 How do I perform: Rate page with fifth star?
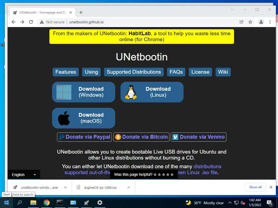pos(172,175)
